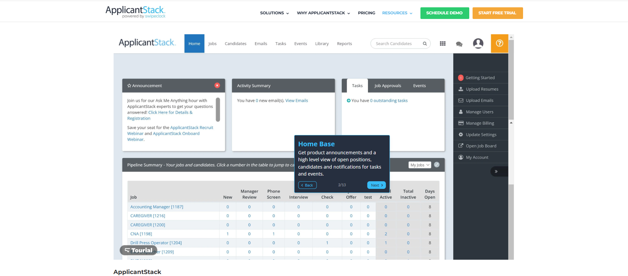Open the Drill Press Operator [1204] job
The width and height of the screenshot is (628, 276).
pyautogui.click(x=156, y=243)
